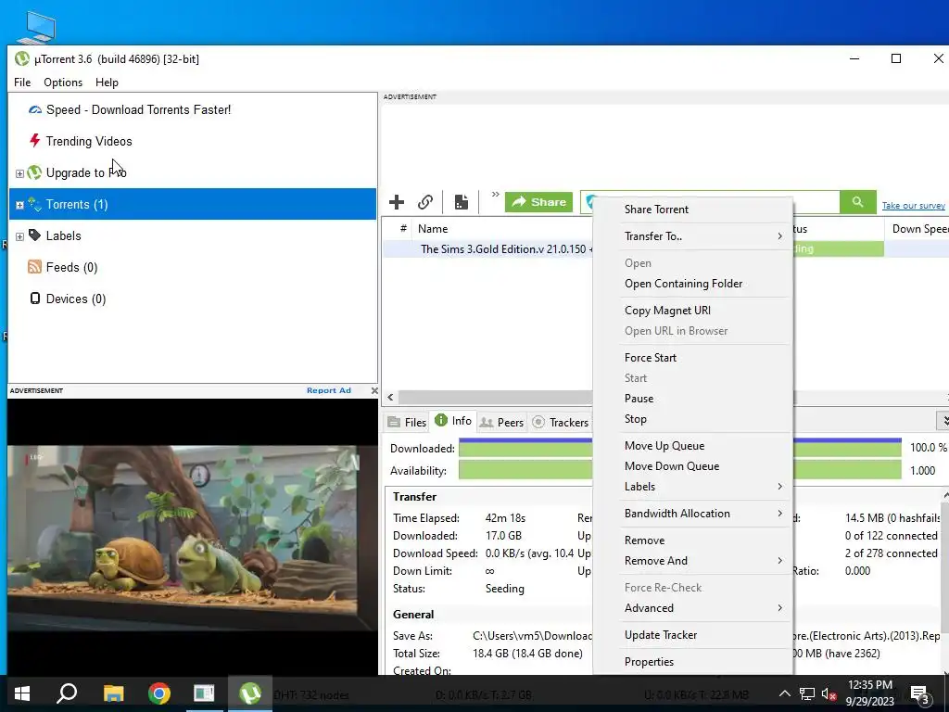The image size is (949, 712).
Task: Click the uTorrent logo in the title bar
Action: tap(22, 58)
